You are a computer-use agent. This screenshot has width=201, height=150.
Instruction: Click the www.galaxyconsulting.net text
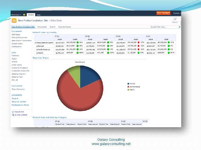(x=111, y=144)
